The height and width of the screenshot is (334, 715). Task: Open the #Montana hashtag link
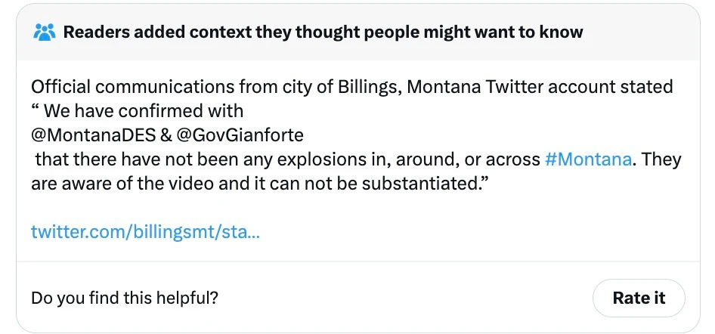588,159
